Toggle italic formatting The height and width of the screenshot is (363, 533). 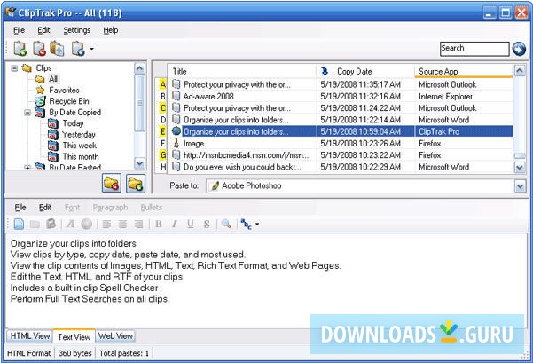point(175,224)
